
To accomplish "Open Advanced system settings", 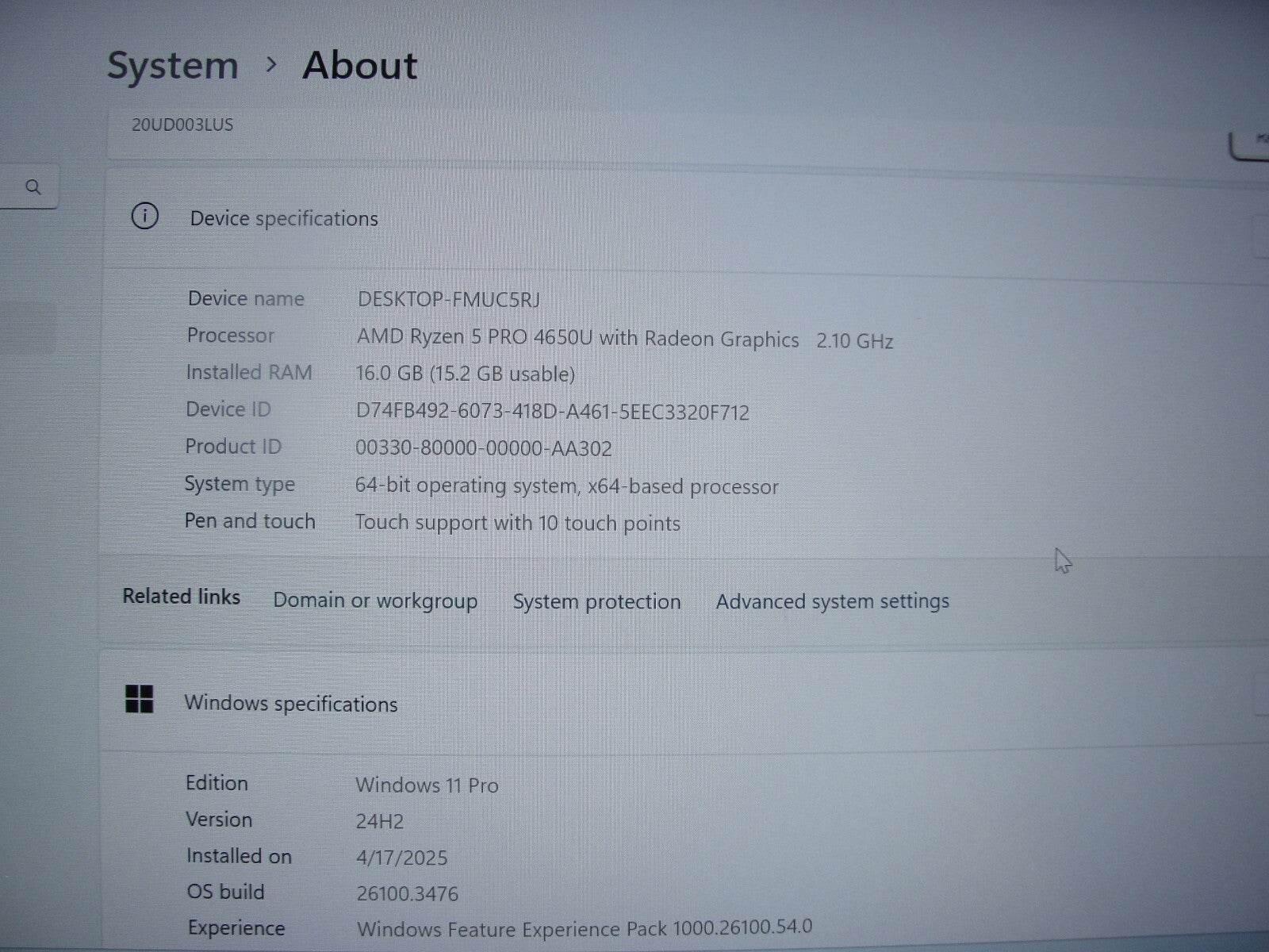I will [831, 601].
